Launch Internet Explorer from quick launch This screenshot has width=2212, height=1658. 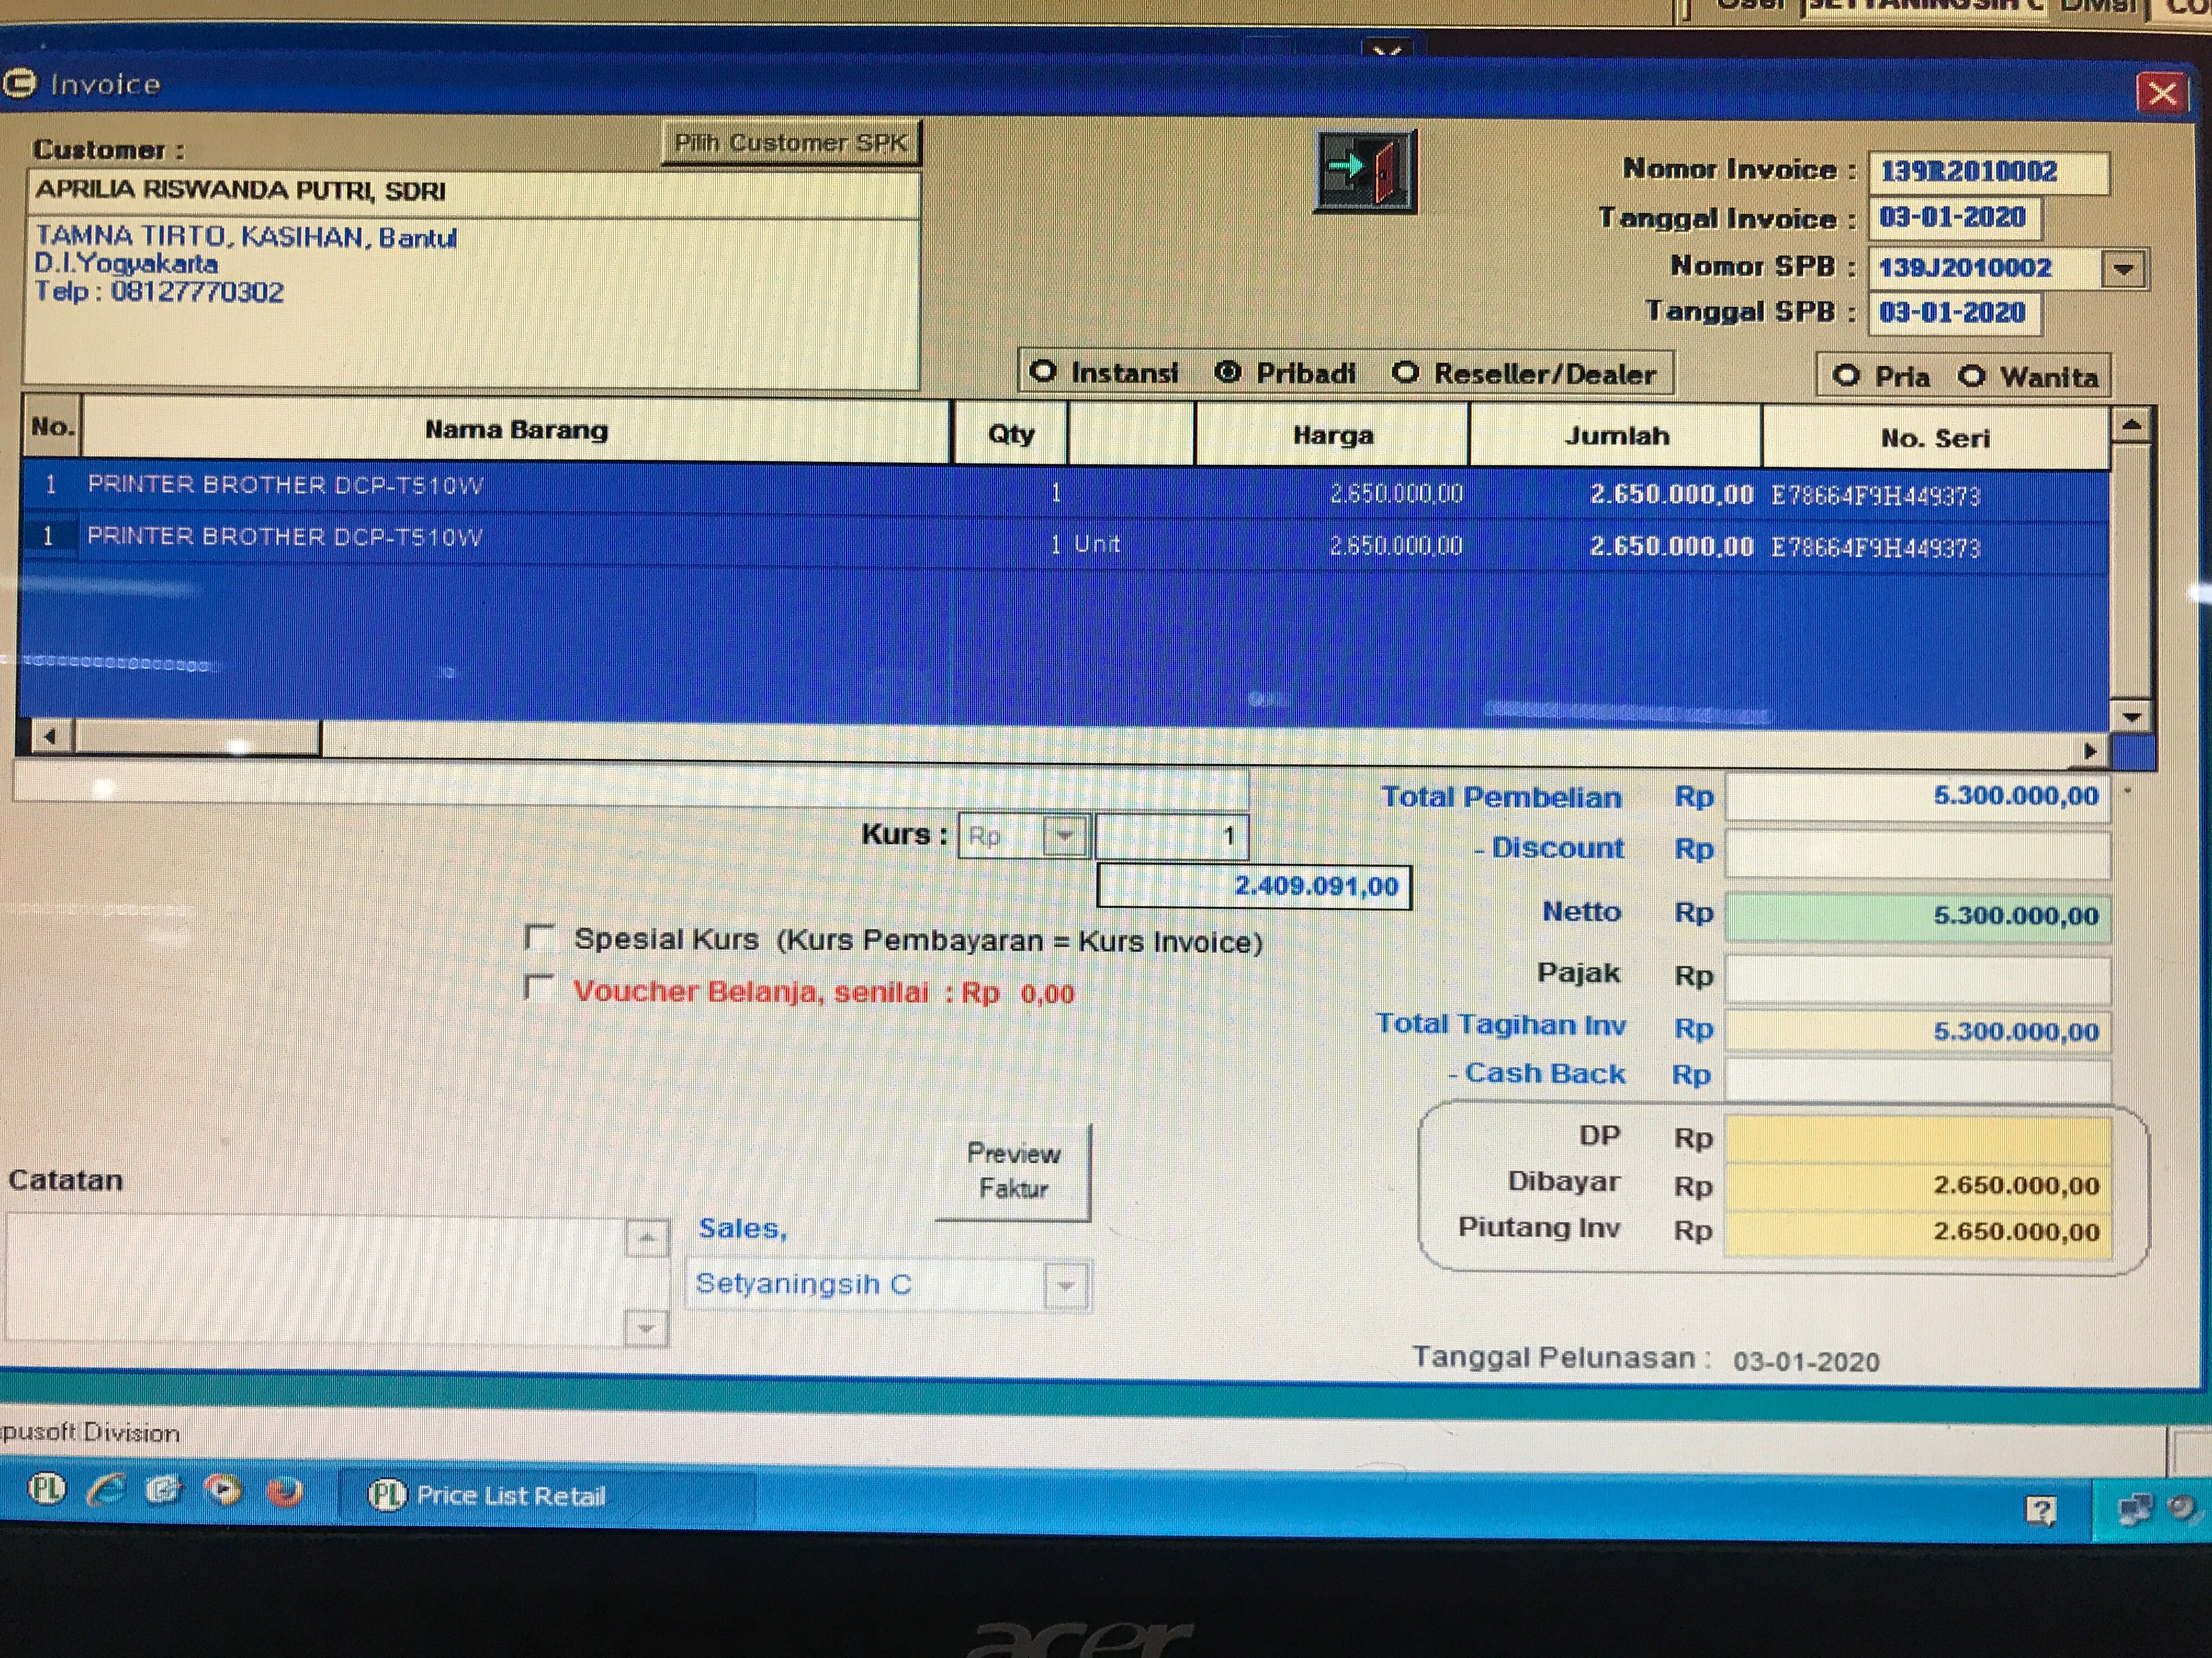(106, 1490)
